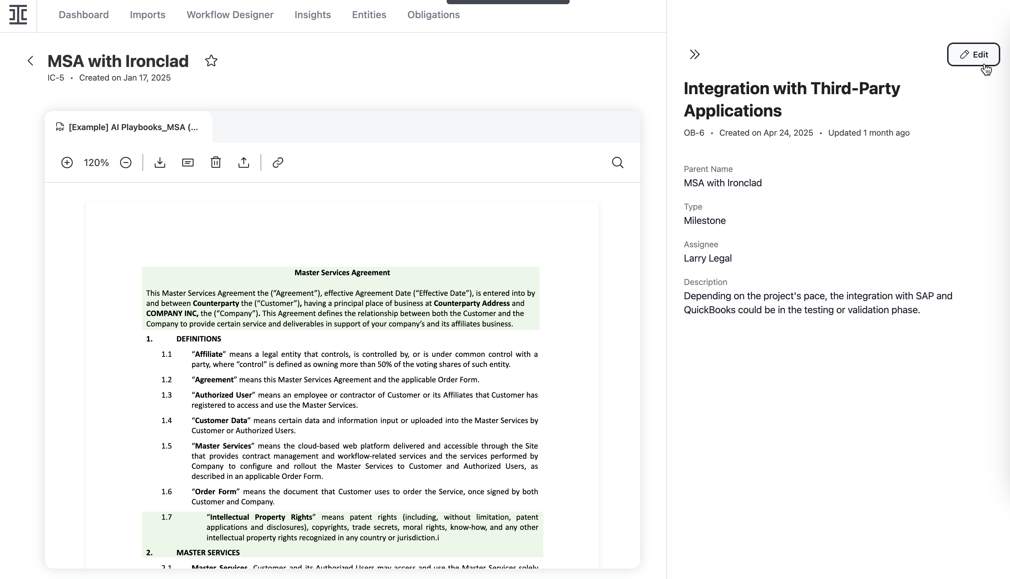The image size is (1010, 579).
Task: Collapse the obligation side panel
Action: [x=695, y=54]
